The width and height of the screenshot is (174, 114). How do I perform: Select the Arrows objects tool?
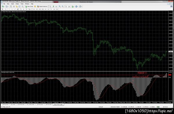tap(29, 9)
